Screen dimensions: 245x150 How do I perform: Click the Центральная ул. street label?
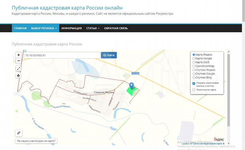(80, 92)
